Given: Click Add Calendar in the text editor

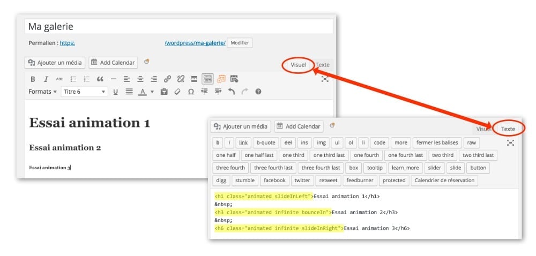Looking at the screenshot, I should click(x=299, y=126).
